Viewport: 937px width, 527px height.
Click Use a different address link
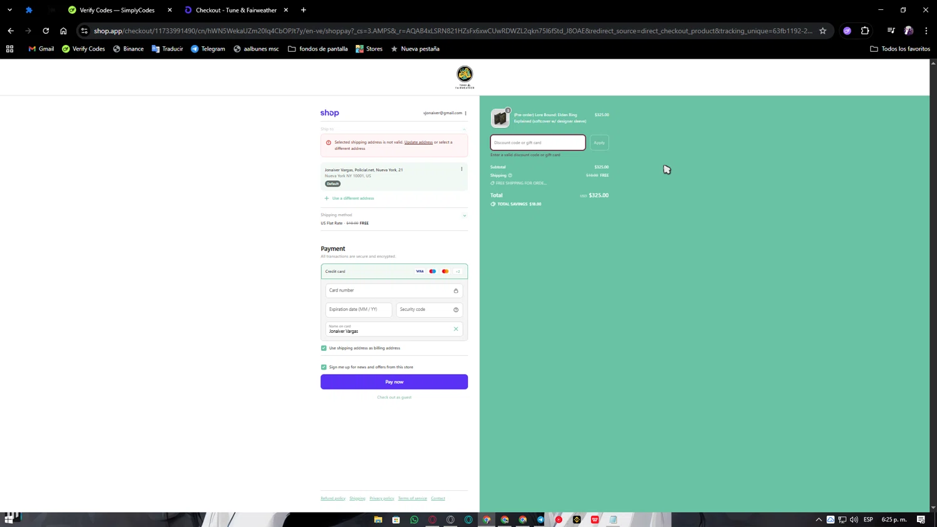353,199
